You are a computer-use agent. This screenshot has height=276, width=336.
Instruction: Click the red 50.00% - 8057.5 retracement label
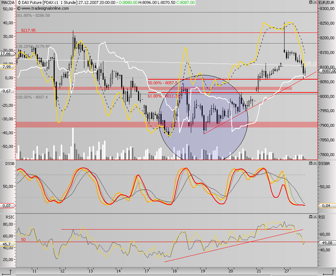coord(163,83)
